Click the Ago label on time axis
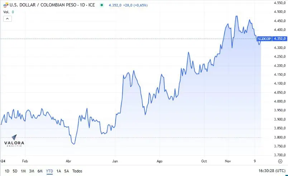Screen dimensions: 288x176 click(159, 161)
